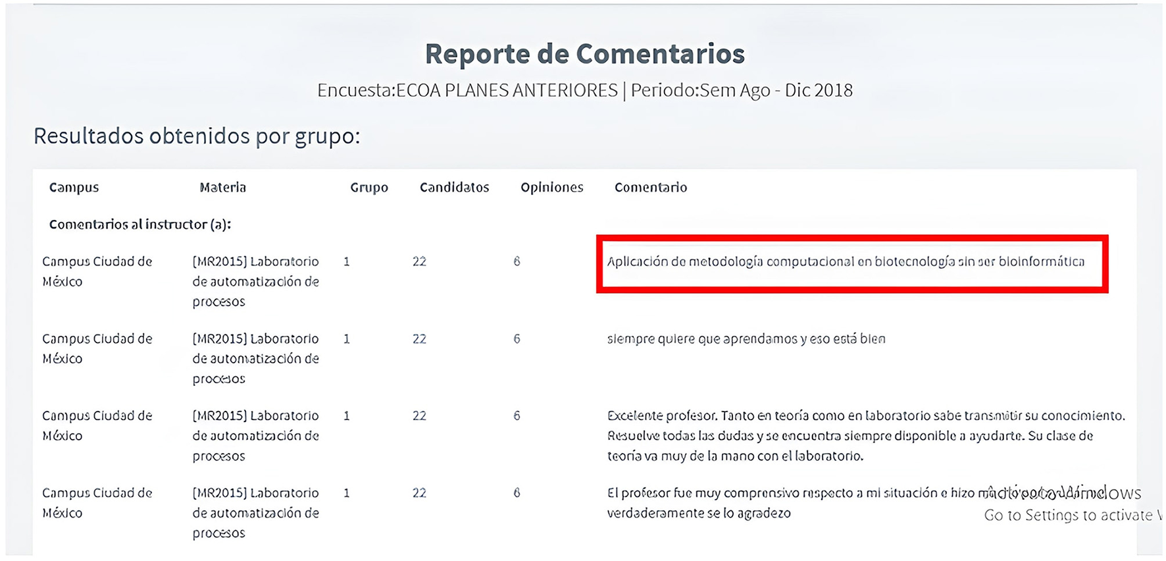The height and width of the screenshot is (561, 1166).
Task: Click the opiniones value beside the highlighted comment
Action: (517, 262)
